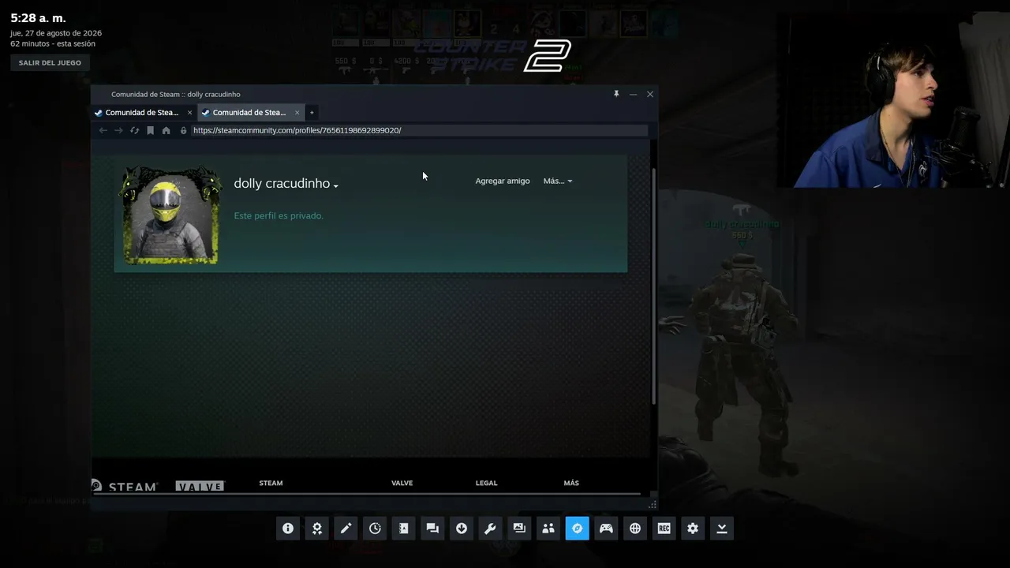Open overlay settings gear icon
The image size is (1010, 568).
(x=693, y=529)
